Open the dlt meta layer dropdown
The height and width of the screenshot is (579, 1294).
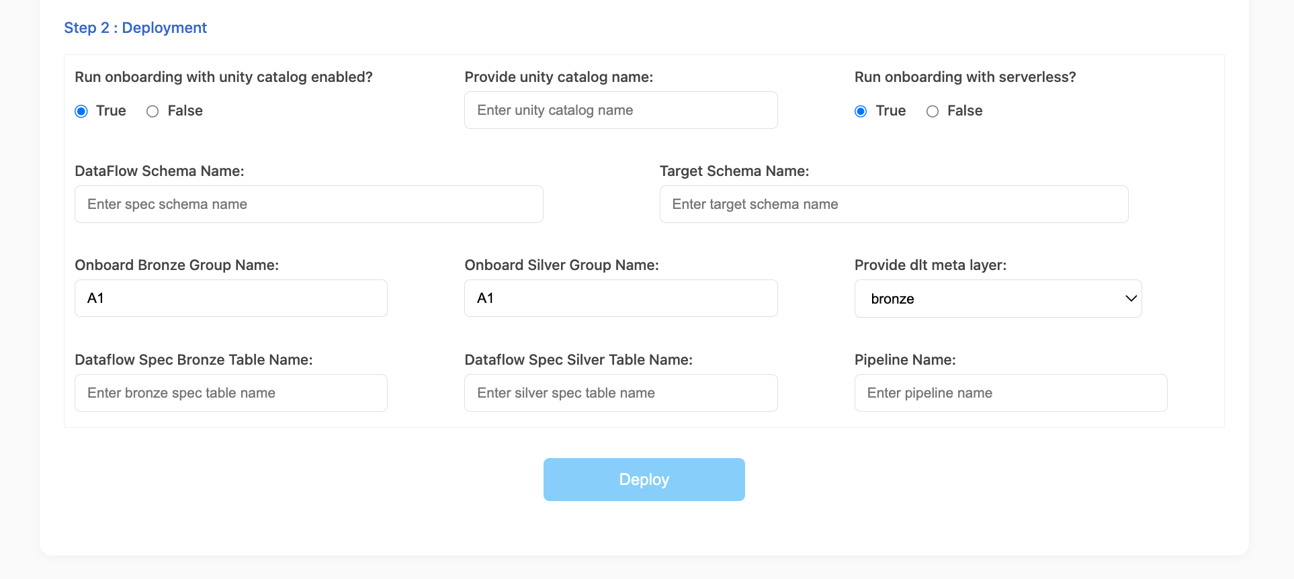click(998, 299)
